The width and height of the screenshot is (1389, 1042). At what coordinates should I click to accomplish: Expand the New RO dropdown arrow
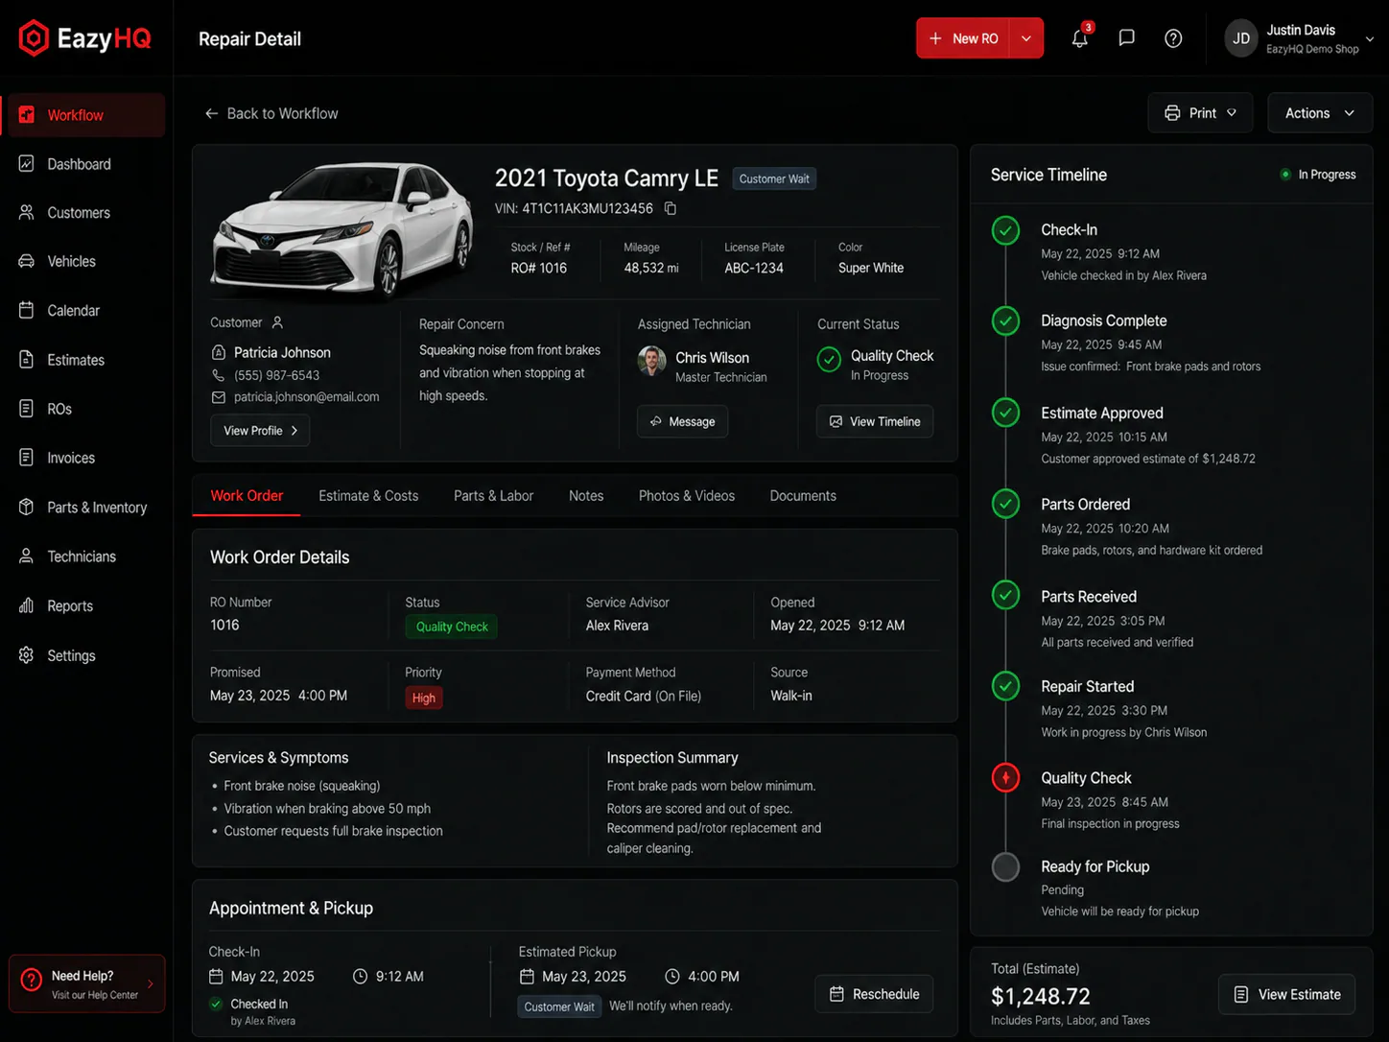pyautogui.click(x=1026, y=38)
